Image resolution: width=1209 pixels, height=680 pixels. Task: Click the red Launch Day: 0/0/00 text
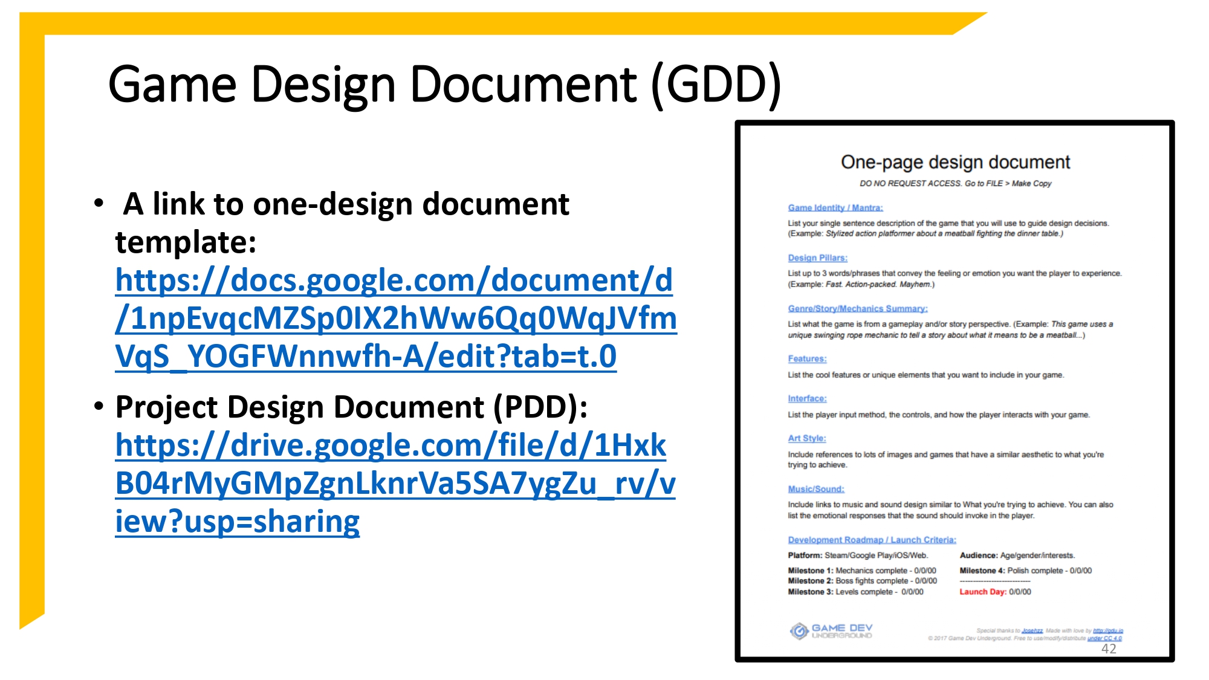point(996,592)
